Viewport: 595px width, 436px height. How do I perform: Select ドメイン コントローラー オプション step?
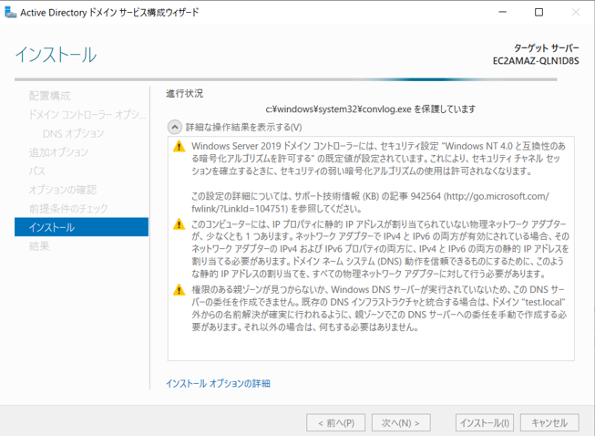pos(87,114)
